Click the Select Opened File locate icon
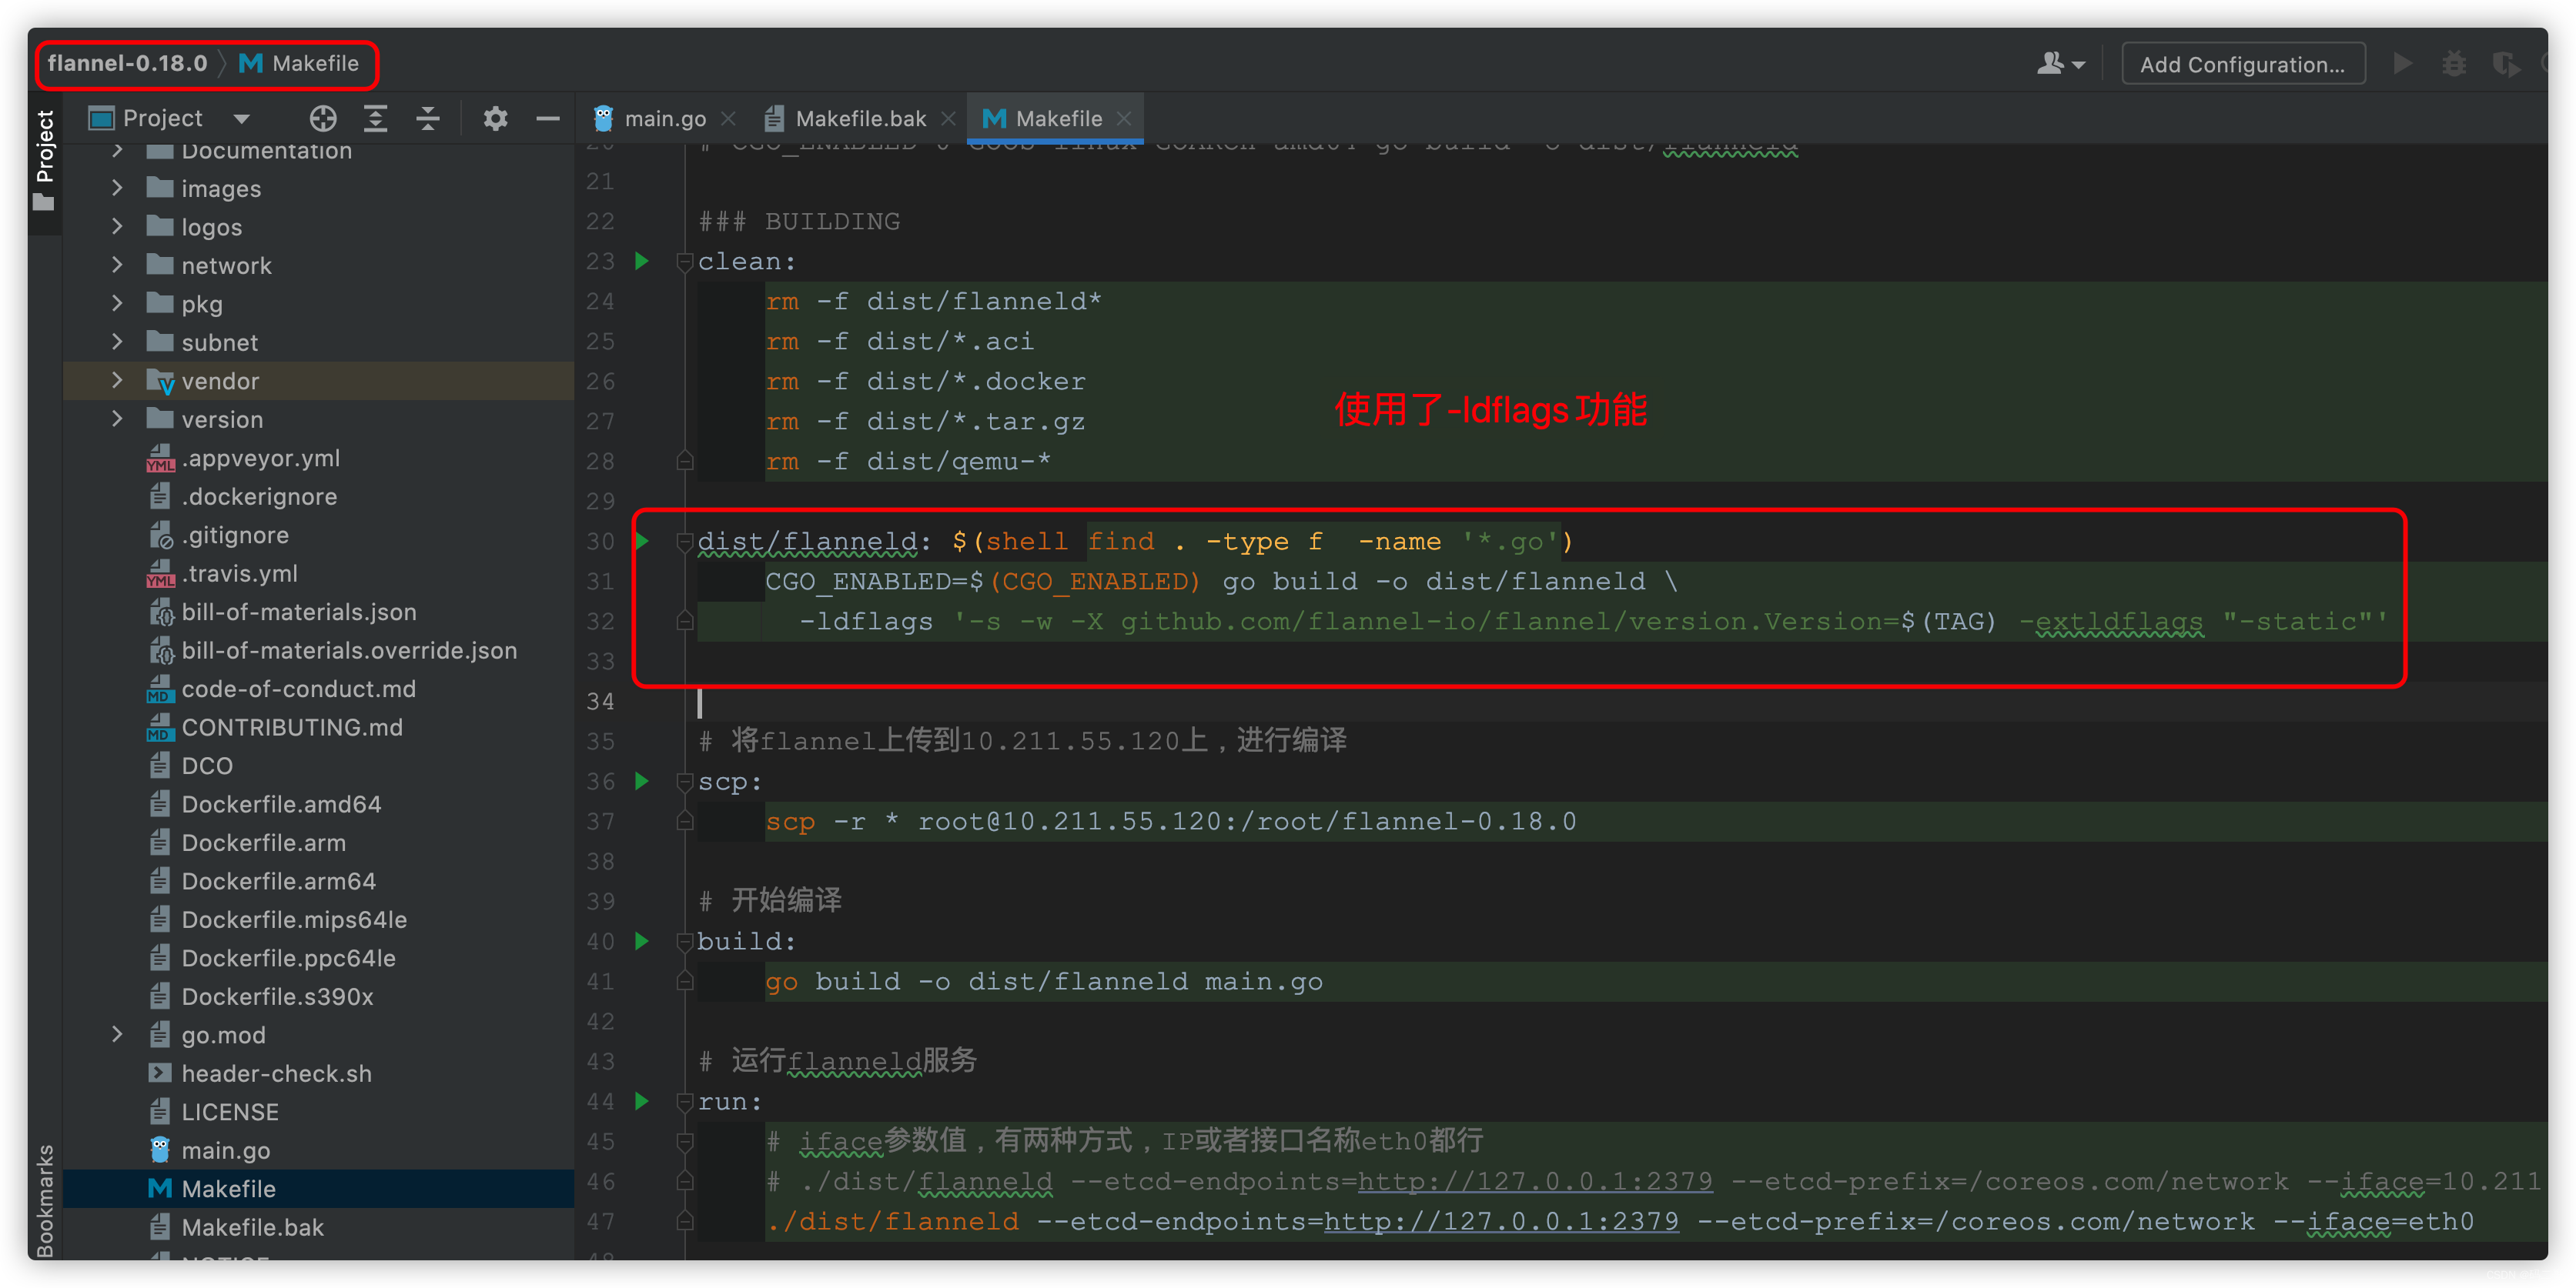Image resolution: width=2576 pixels, height=1288 pixels. [322, 119]
